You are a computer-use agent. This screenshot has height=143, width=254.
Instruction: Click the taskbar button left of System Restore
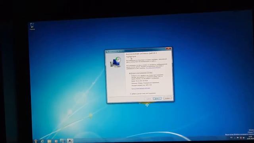click(63, 141)
